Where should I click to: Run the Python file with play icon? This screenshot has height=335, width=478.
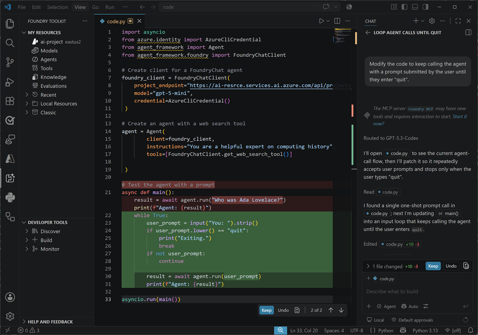pos(321,21)
